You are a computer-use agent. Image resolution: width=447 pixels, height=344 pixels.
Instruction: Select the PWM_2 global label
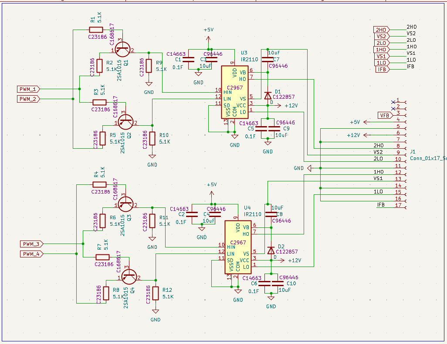click(x=28, y=99)
